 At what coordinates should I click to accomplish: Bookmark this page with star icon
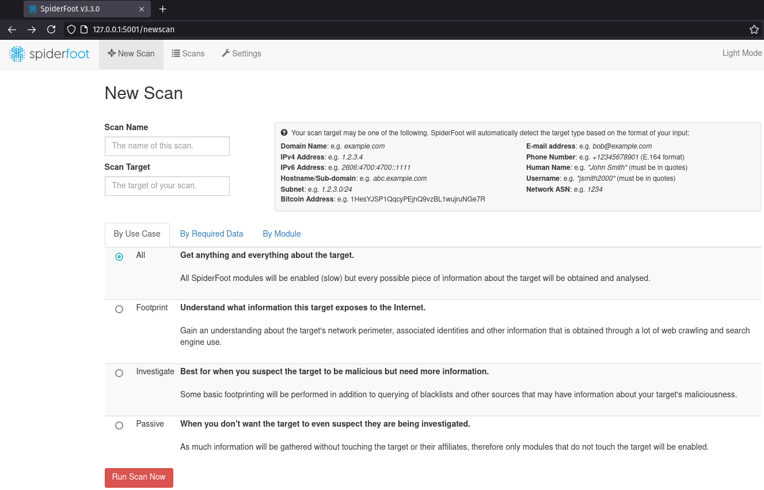pos(754,29)
